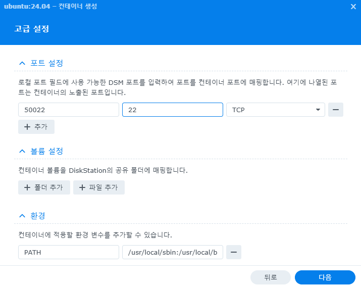The width and height of the screenshot is (361, 287).
Task: Collapse the 포트 설정 section
Action: 22,63
